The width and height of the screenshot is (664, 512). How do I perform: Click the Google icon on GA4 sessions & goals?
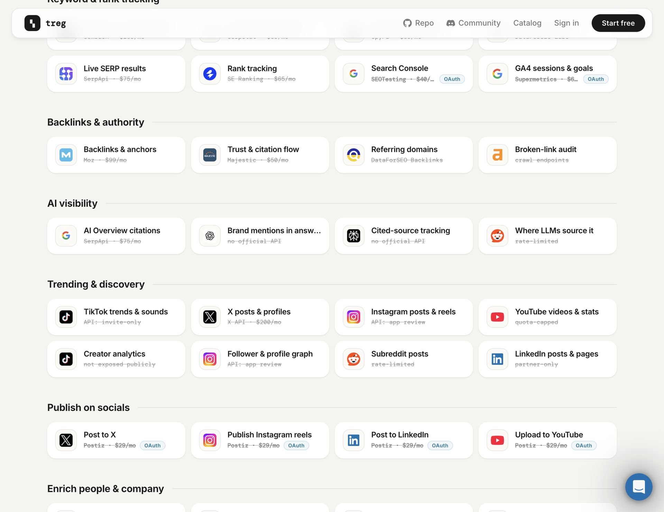pyautogui.click(x=497, y=74)
